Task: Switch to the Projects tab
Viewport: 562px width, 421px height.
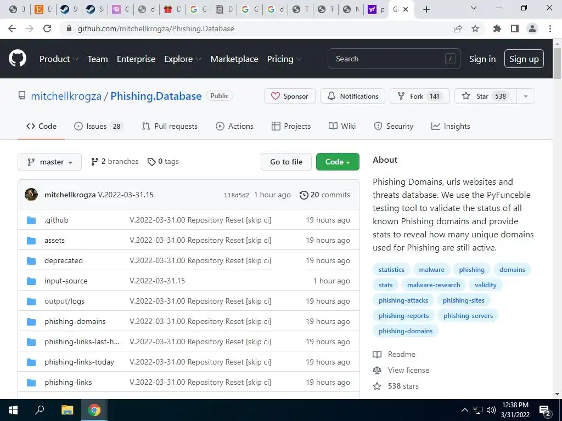Action: [291, 126]
